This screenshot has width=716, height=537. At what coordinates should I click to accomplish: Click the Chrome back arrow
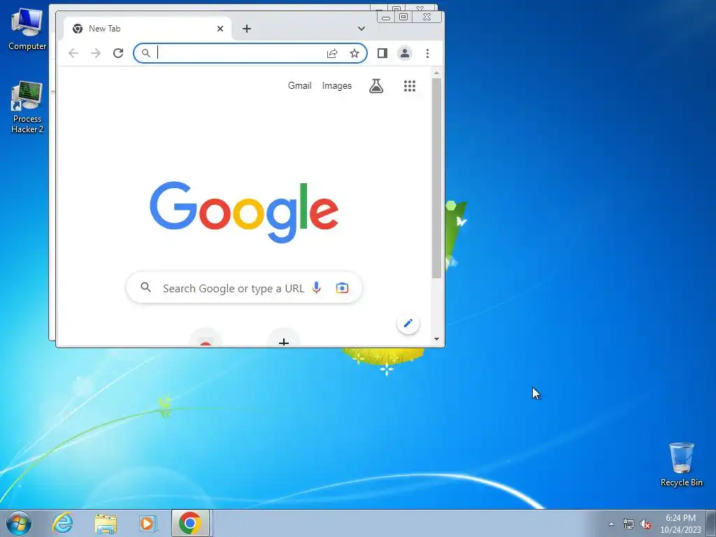point(73,53)
